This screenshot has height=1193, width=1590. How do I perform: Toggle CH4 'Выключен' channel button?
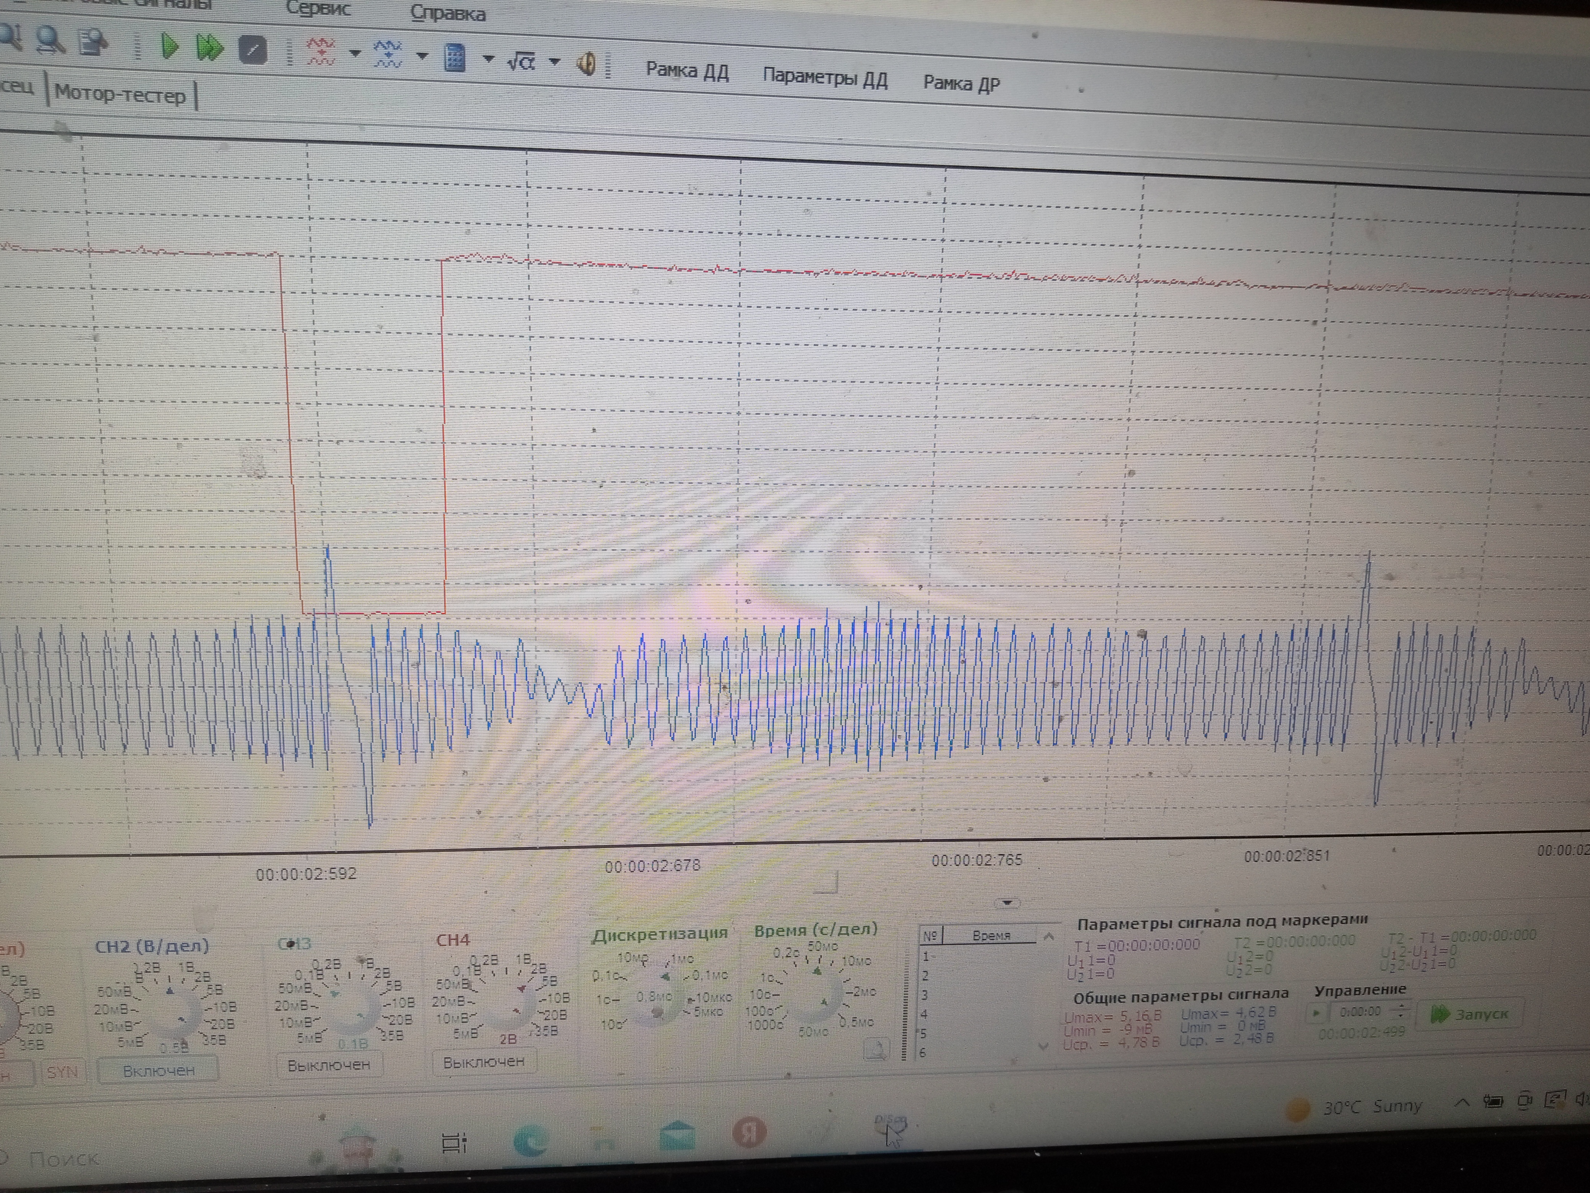(484, 1061)
